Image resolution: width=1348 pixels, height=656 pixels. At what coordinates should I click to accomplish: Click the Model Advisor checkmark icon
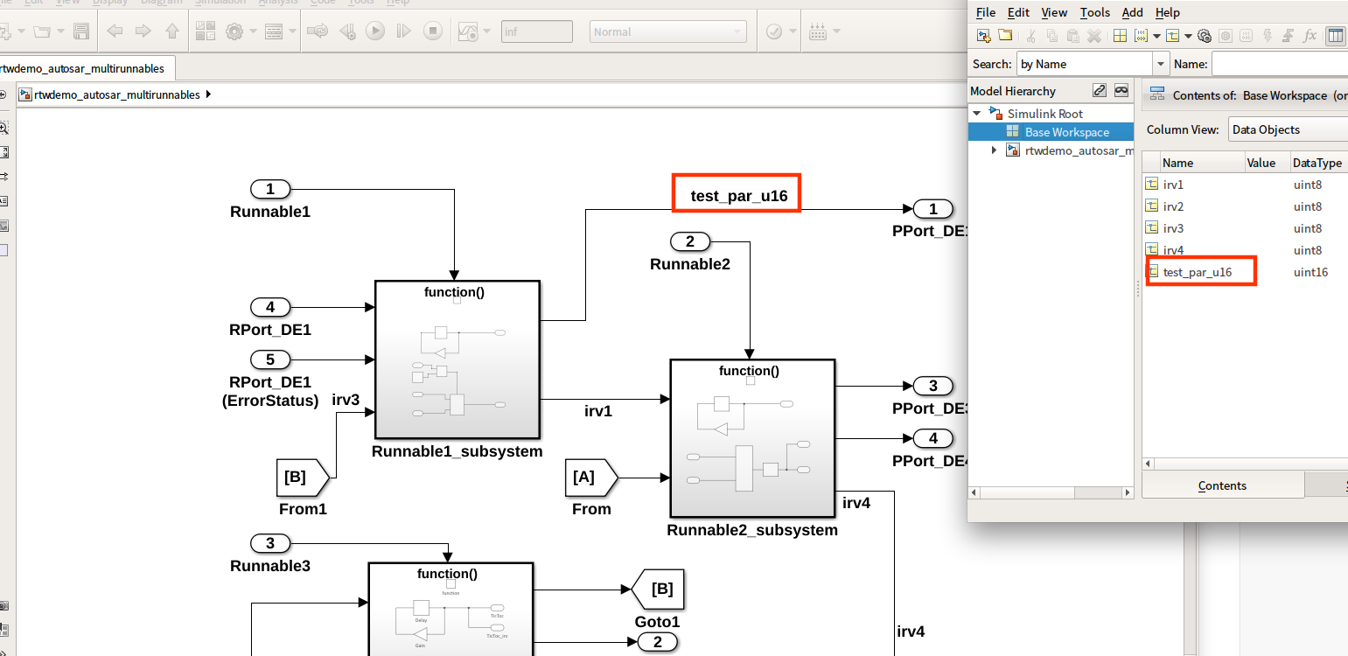click(774, 31)
